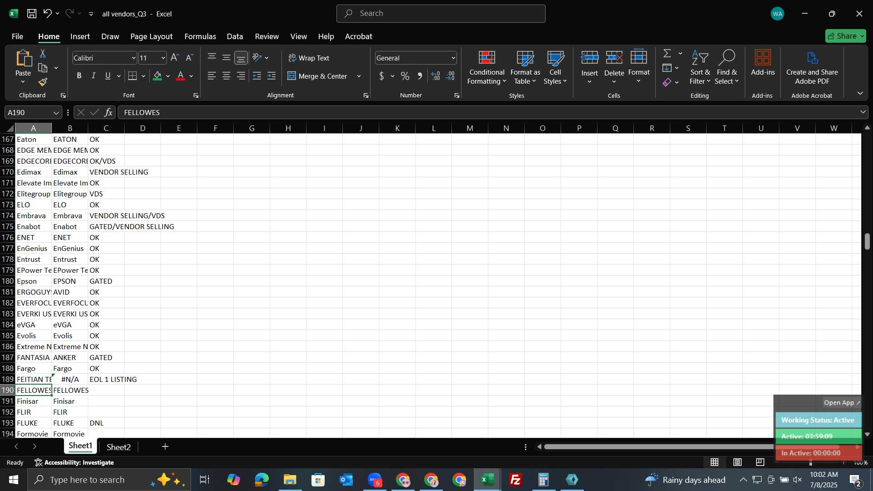Viewport: 873px width, 491px height.
Task: Toggle Bottom Align
Action: (241, 58)
